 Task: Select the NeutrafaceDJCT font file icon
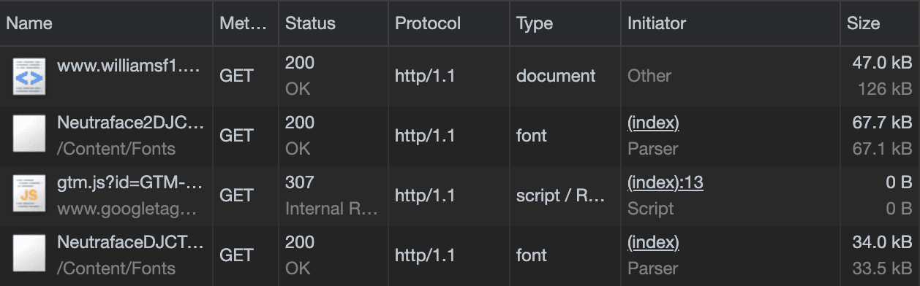point(29,255)
